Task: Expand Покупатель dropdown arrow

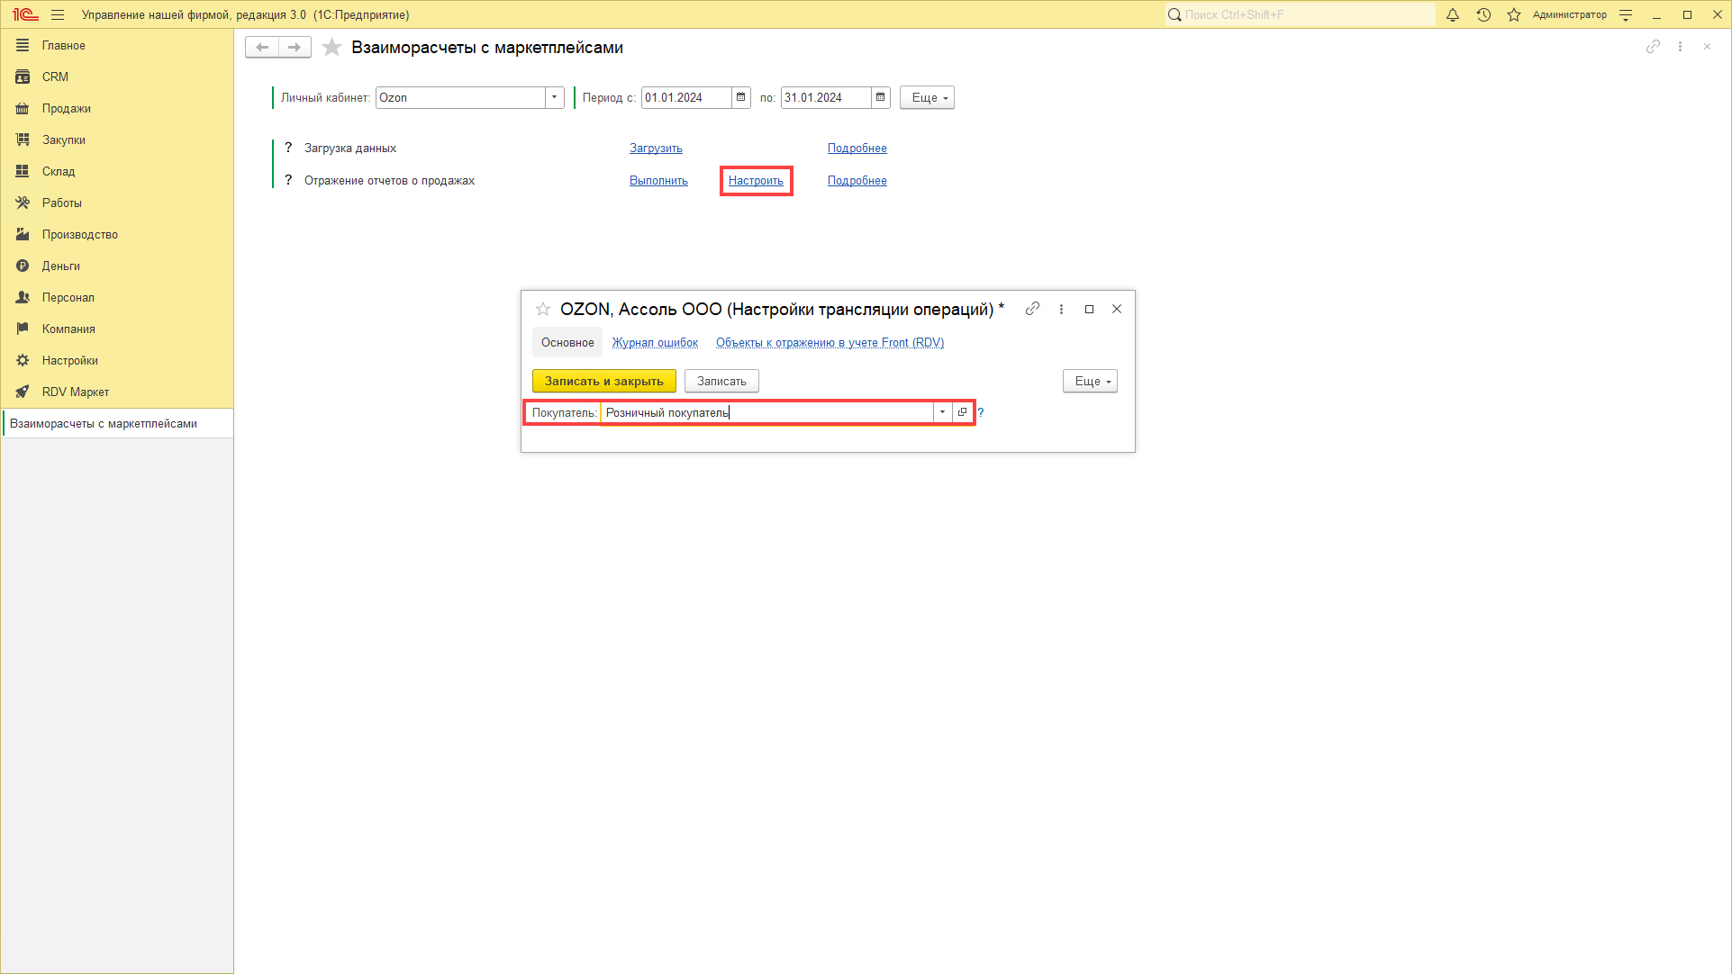Action: point(942,412)
